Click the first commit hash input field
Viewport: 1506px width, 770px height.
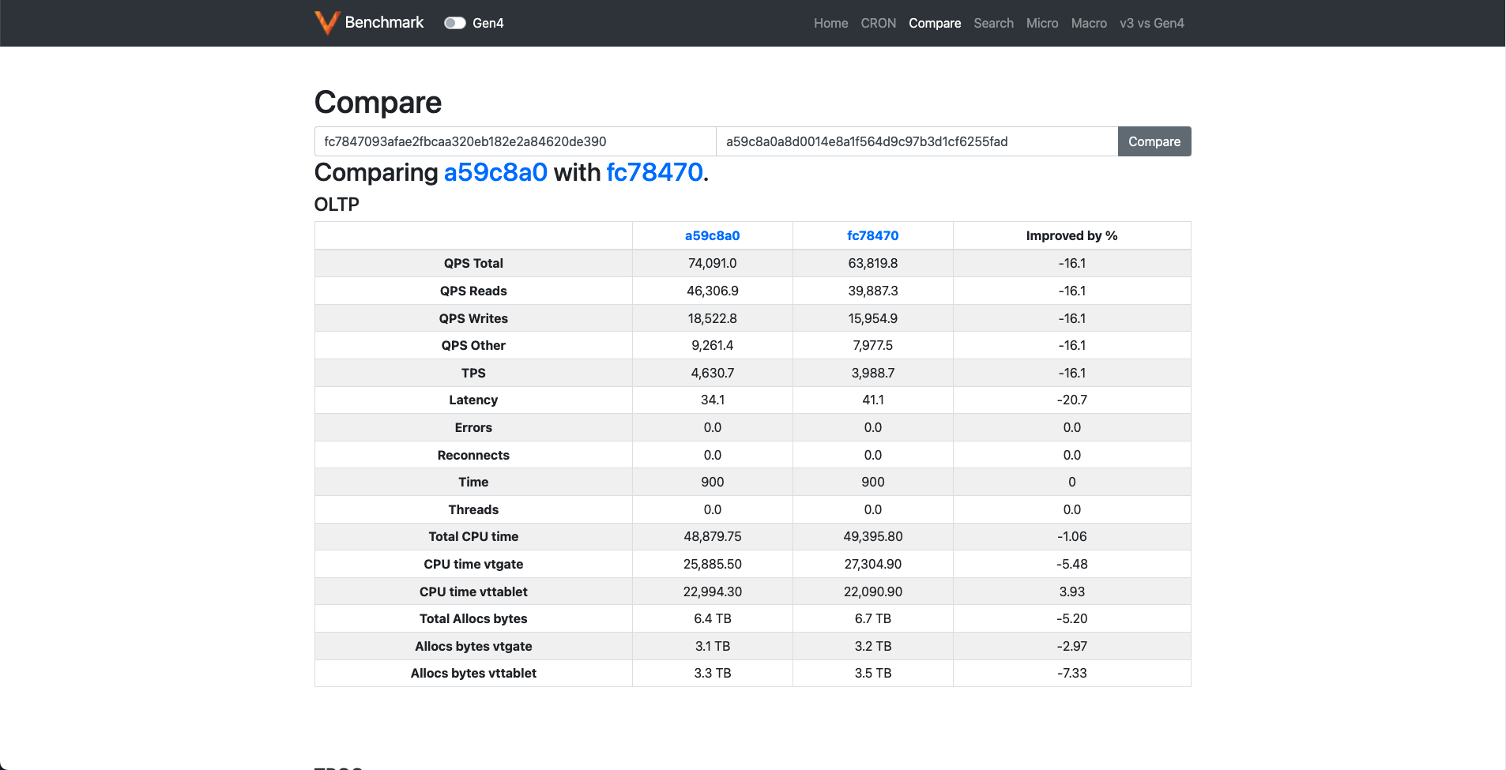(514, 141)
